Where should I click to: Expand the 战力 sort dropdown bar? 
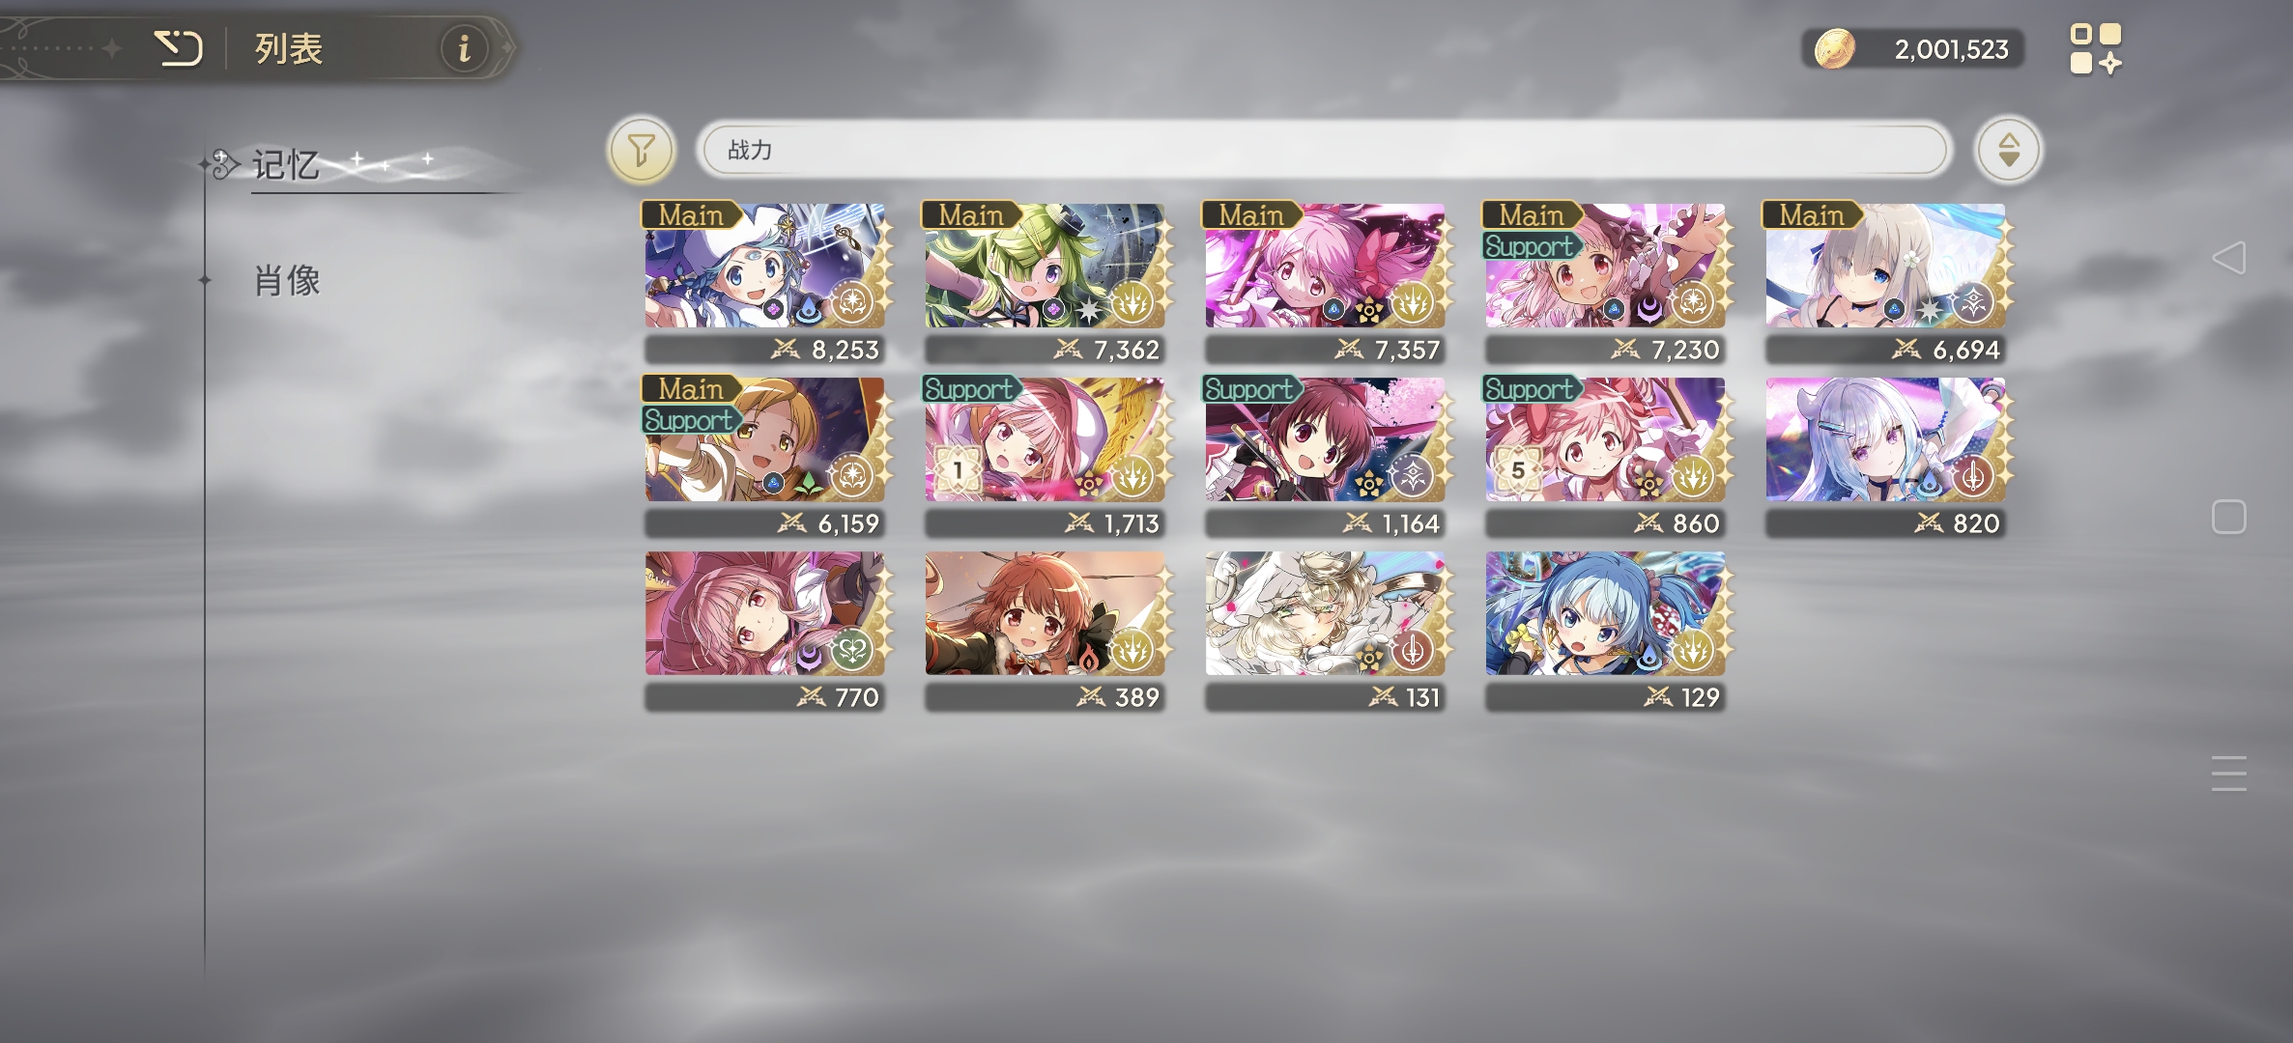tap(1322, 150)
